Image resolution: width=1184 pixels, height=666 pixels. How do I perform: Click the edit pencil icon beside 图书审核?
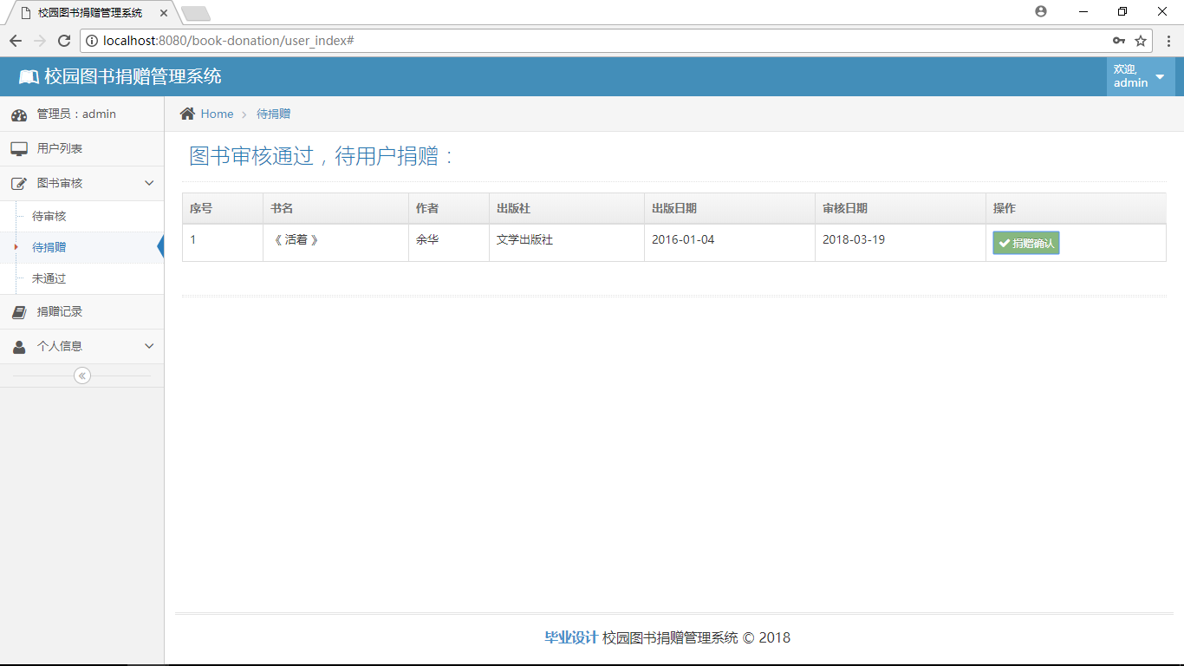19,184
